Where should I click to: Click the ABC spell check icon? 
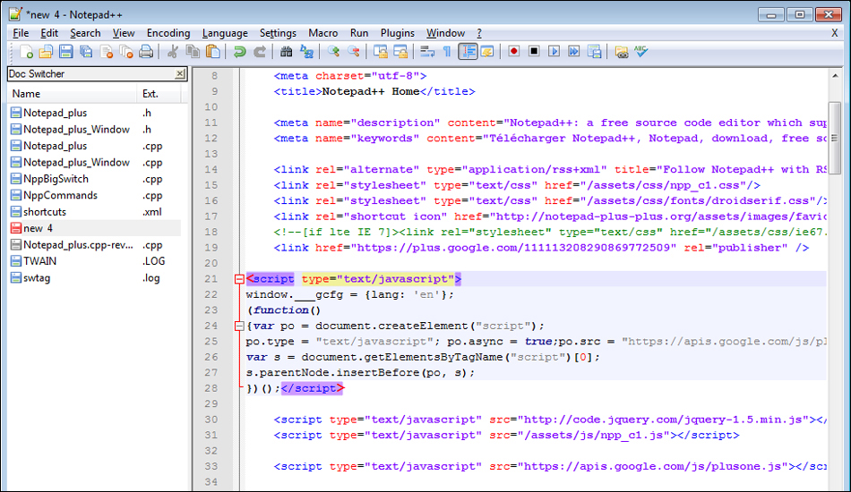point(641,52)
